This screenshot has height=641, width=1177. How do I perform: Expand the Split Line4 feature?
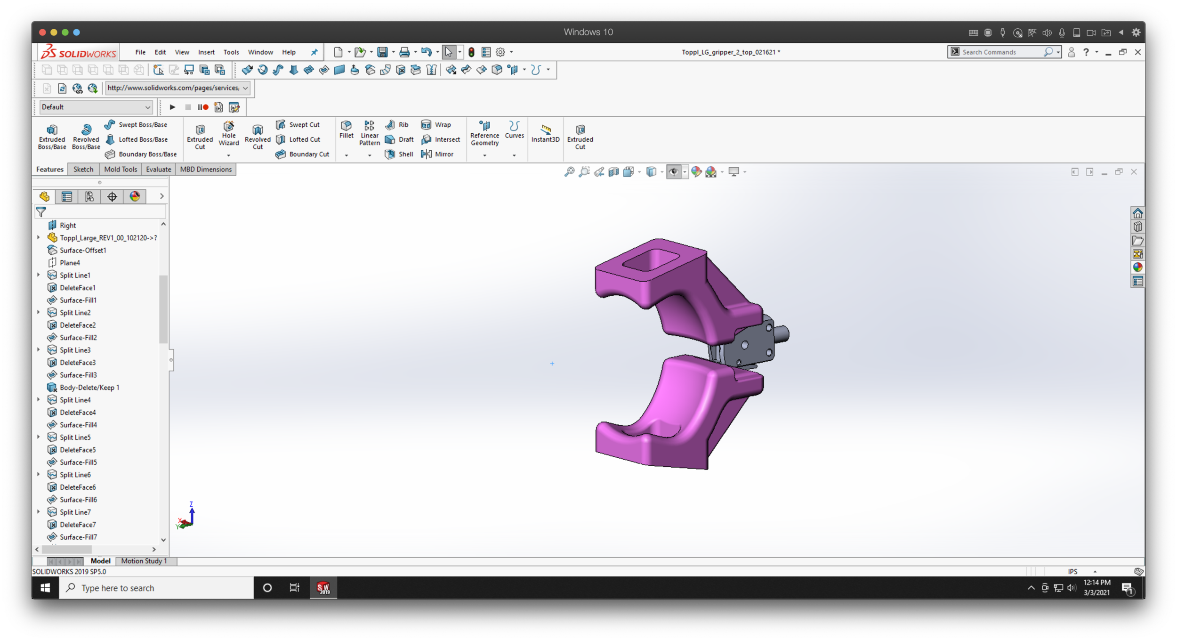39,400
